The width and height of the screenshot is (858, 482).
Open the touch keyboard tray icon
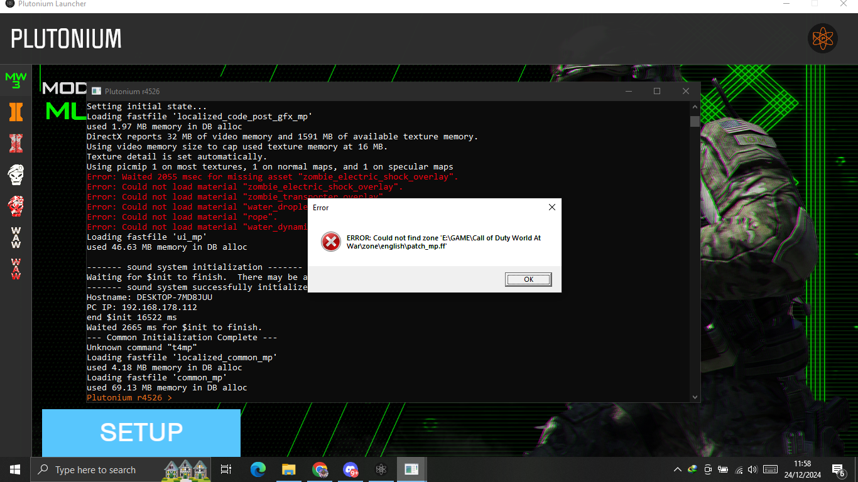770,469
